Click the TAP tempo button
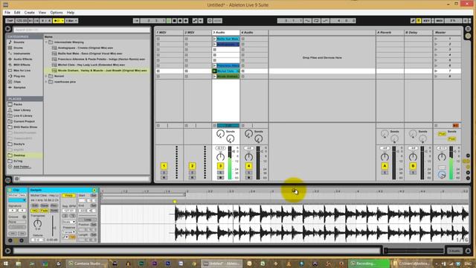The height and width of the screenshot is (268, 476). pos(10,21)
